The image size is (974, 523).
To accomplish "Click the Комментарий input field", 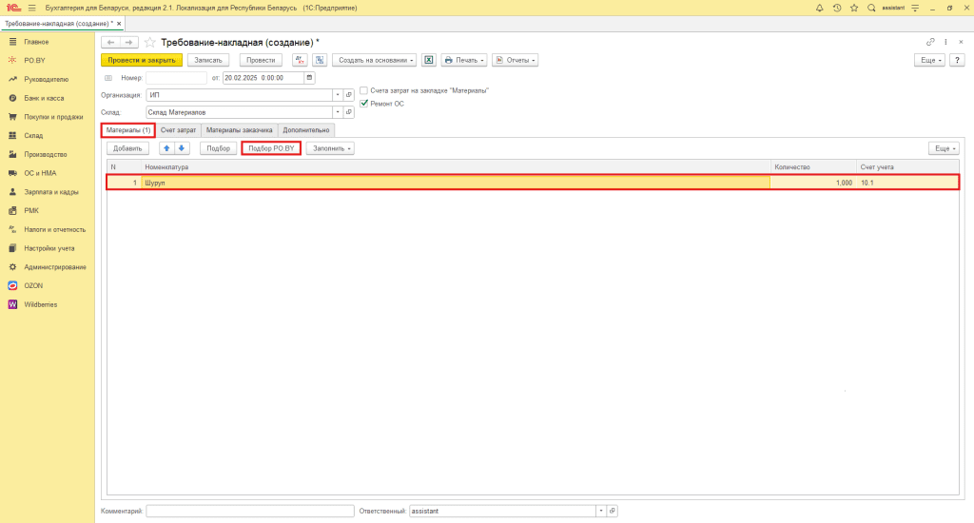I will click(250, 511).
